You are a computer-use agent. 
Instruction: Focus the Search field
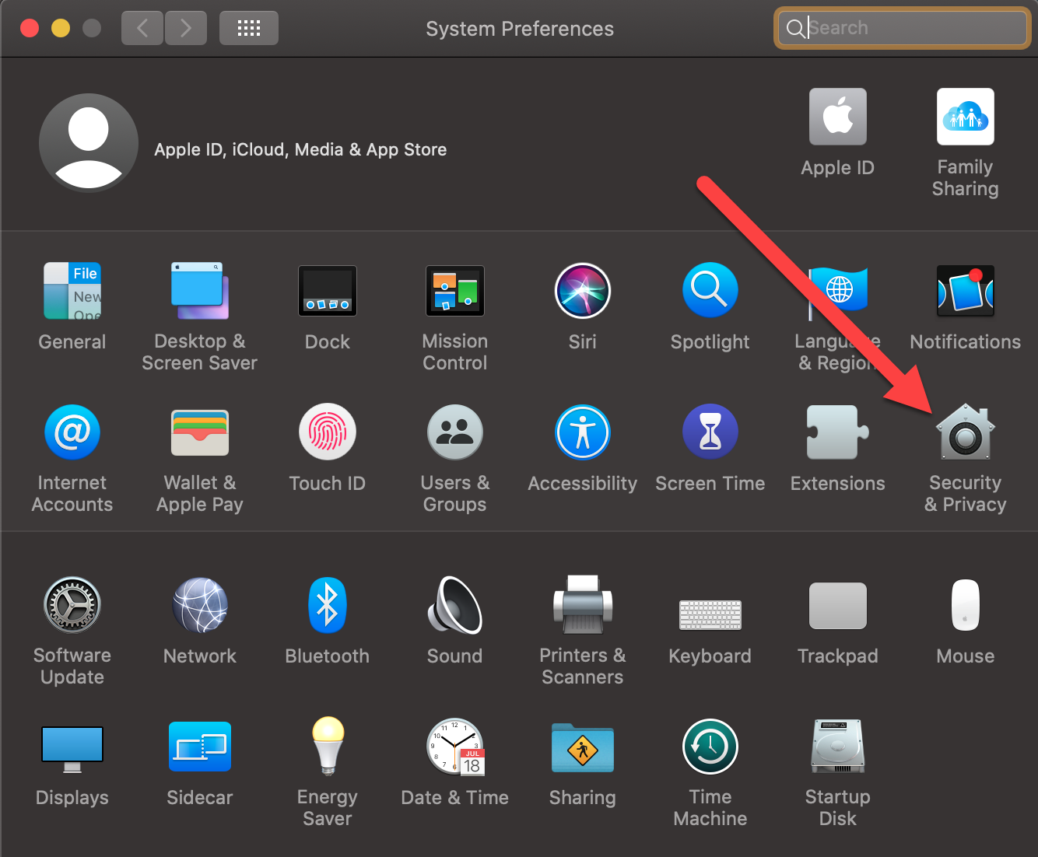coord(903,28)
